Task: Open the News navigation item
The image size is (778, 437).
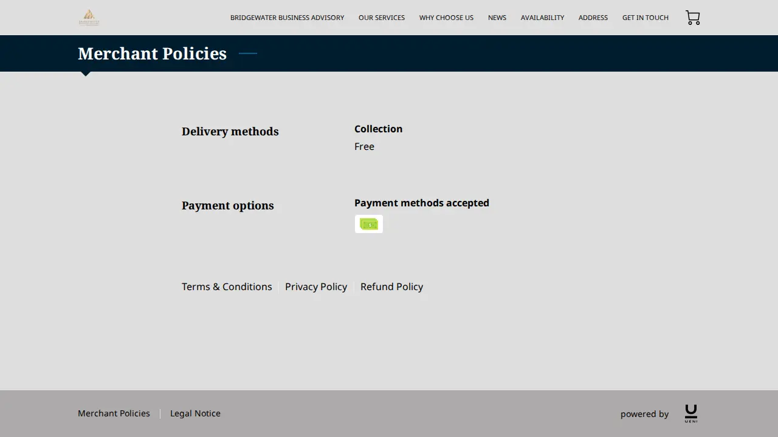Action: 497,18
